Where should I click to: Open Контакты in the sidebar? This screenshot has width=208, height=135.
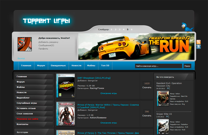coord(34,124)
